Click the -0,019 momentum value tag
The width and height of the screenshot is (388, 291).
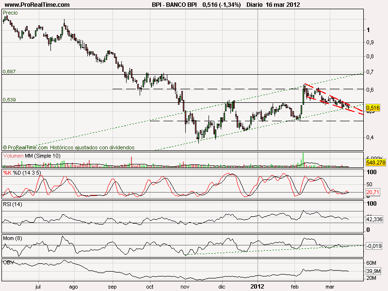tap(373, 246)
